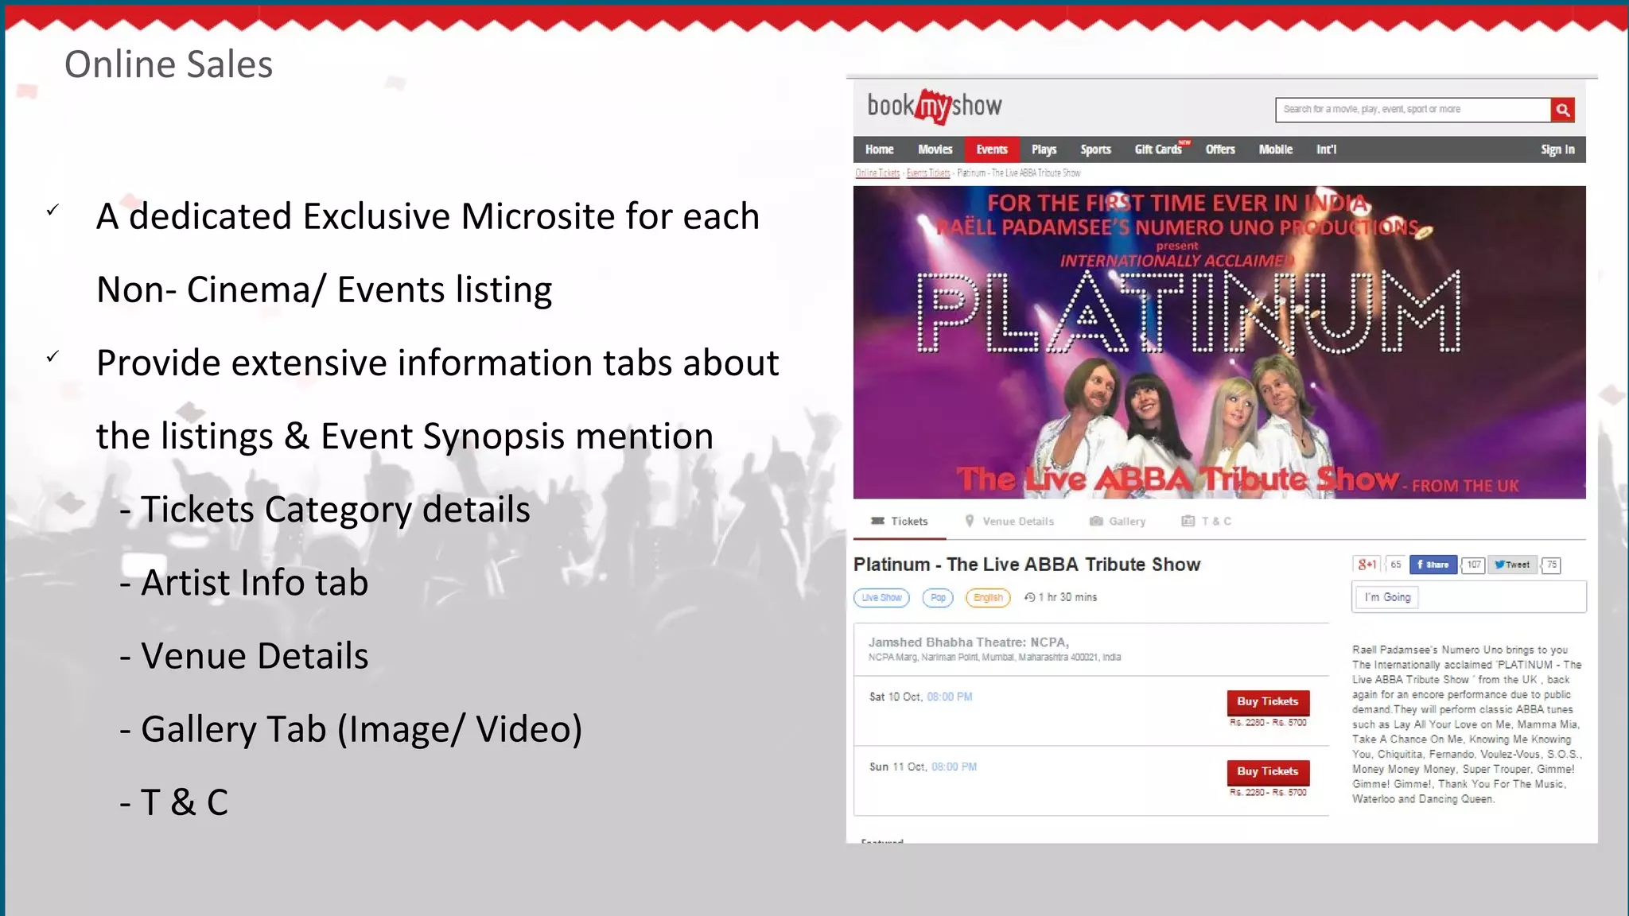The width and height of the screenshot is (1629, 916).
Task: Click the 08:00 PM time for Sat 10 Oct
Action: (x=949, y=697)
